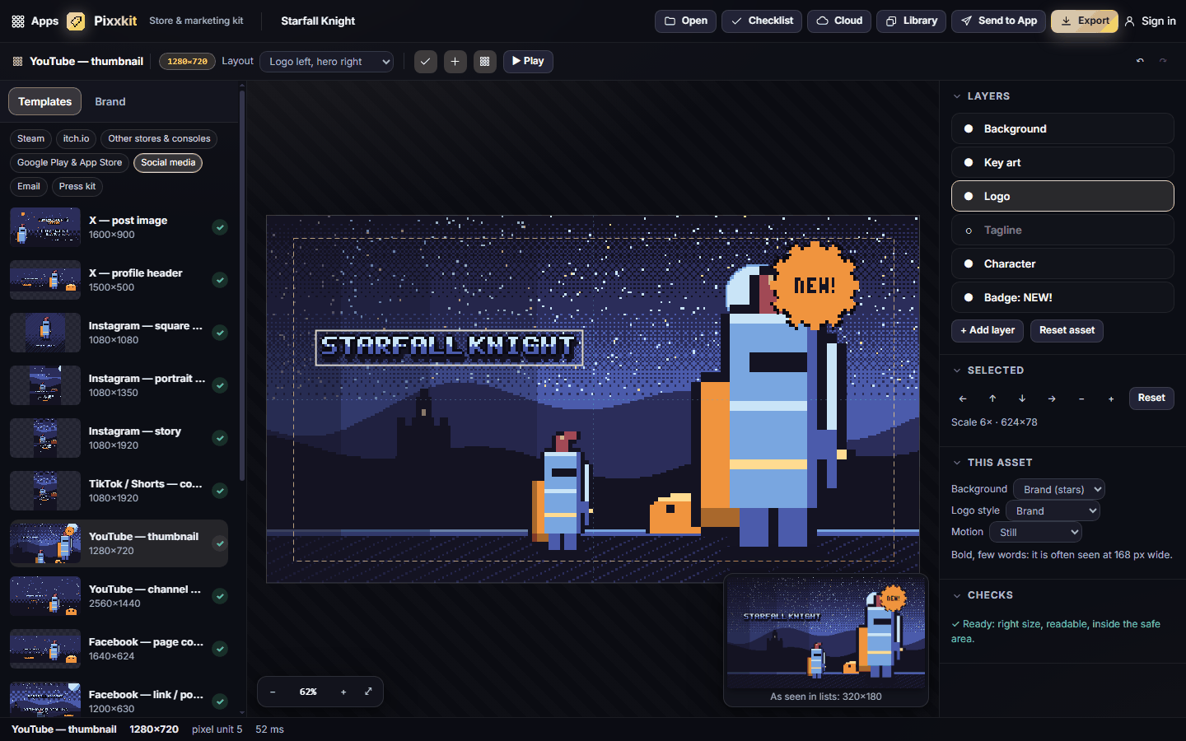Open the Motion dropdown set to Still
This screenshot has width=1186, height=741.
[1035, 532]
